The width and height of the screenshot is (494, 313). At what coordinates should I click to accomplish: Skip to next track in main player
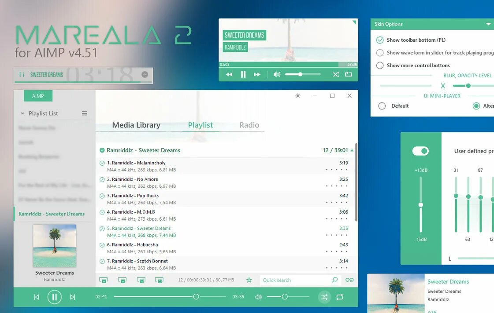[x=72, y=297]
